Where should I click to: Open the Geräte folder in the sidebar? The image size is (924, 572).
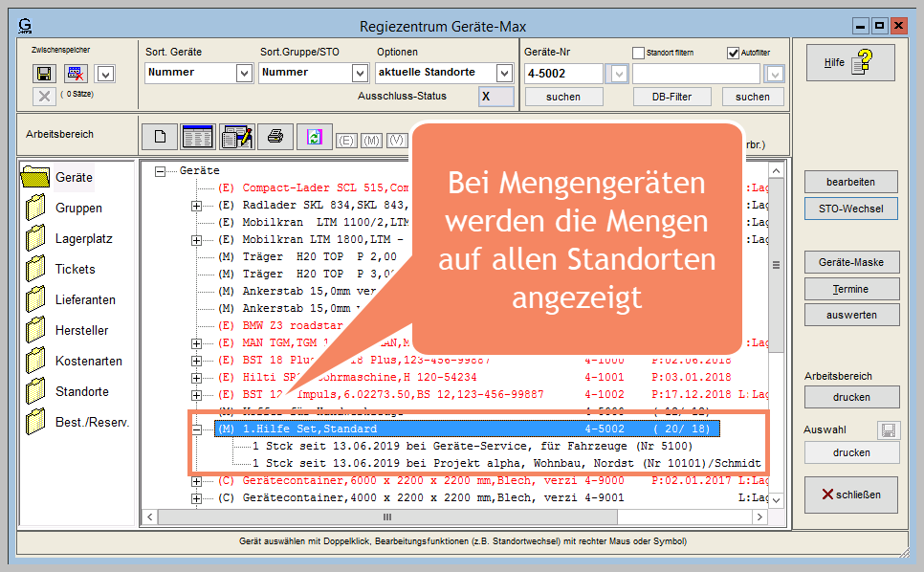59,177
